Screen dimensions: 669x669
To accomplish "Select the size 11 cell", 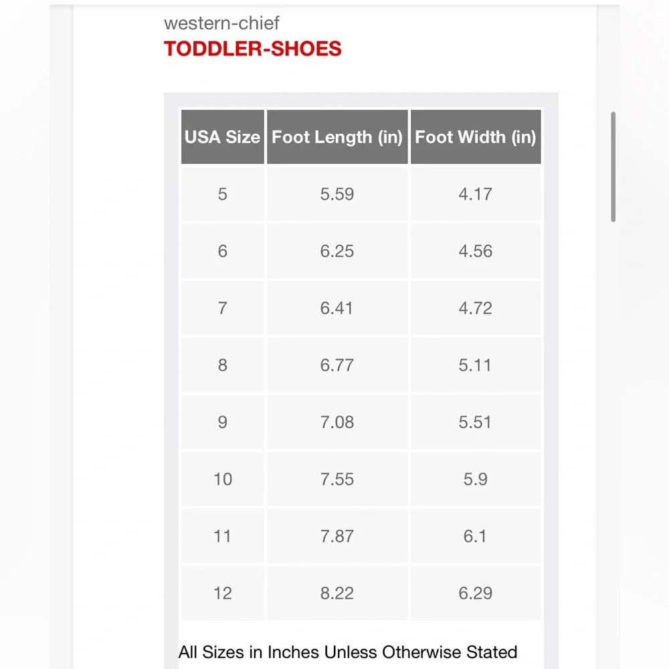I will (x=222, y=537).
